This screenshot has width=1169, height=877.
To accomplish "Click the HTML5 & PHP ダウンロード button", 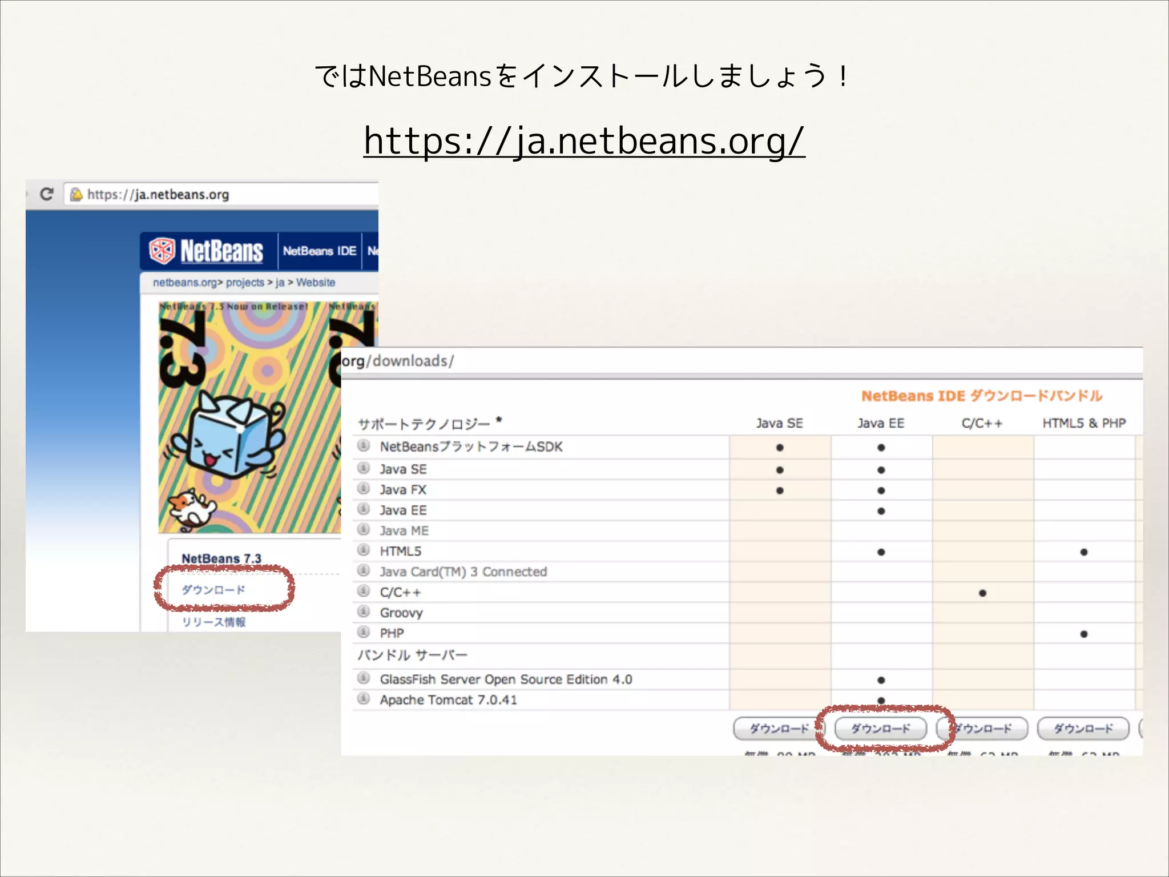I will (x=1083, y=729).
